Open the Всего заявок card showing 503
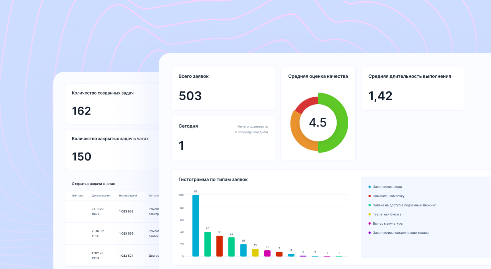The width and height of the screenshot is (491, 269). (223, 88)
